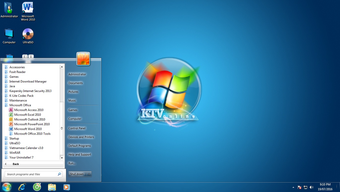Viewport: 340px width, 192px height.
Task: Click the programs list scroll-up arrow
Action: point(62,67)
